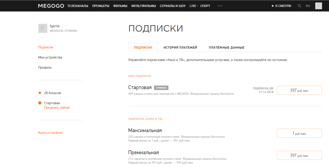Select the Подписки tab

143,48
